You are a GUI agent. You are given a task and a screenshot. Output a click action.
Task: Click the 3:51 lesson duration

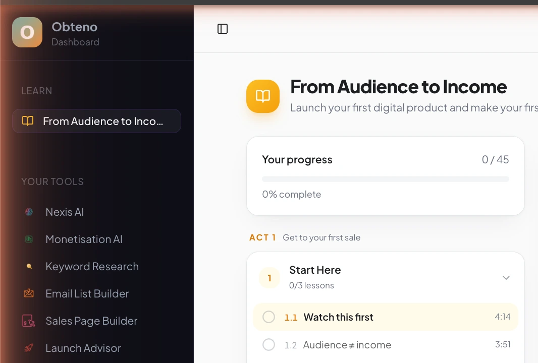click(503, 344)
